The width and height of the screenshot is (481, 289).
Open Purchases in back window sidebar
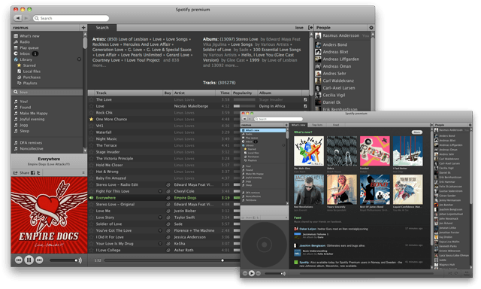pos(32,78)
